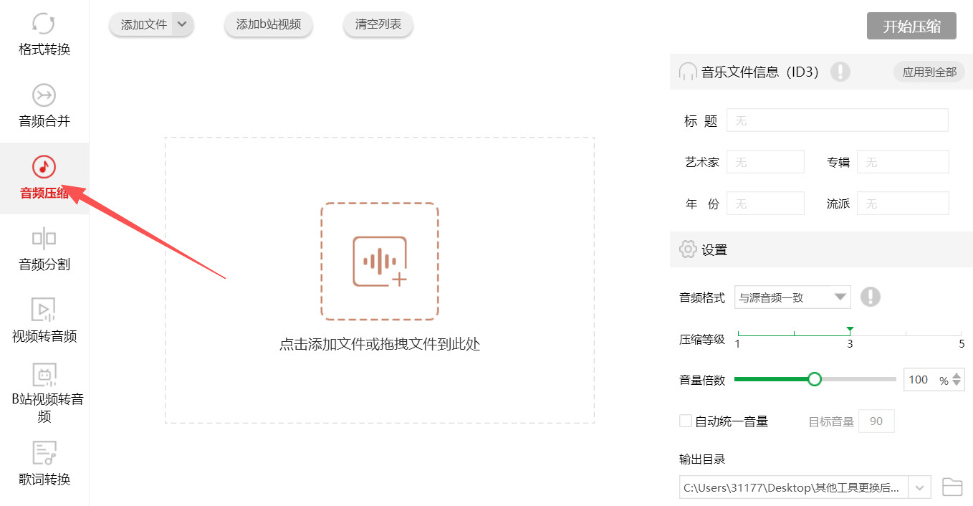Image resolution: width=973 pixels, height=506 pixels.
Task: Set 压缩等级 slider to level 1
Action: pyautogui.click(x=738, y=334)
